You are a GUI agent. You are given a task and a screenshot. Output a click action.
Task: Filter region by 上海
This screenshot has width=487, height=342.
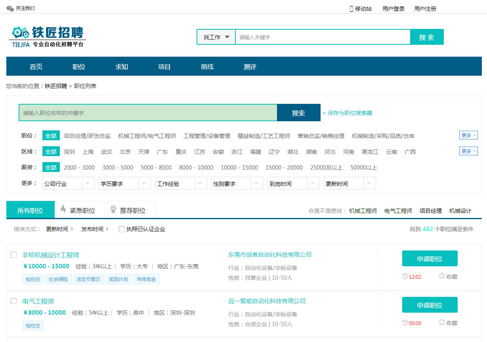[88, 151]
